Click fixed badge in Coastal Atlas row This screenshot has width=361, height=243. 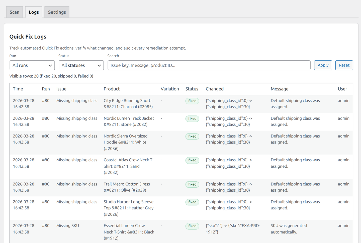coord(192,160)
